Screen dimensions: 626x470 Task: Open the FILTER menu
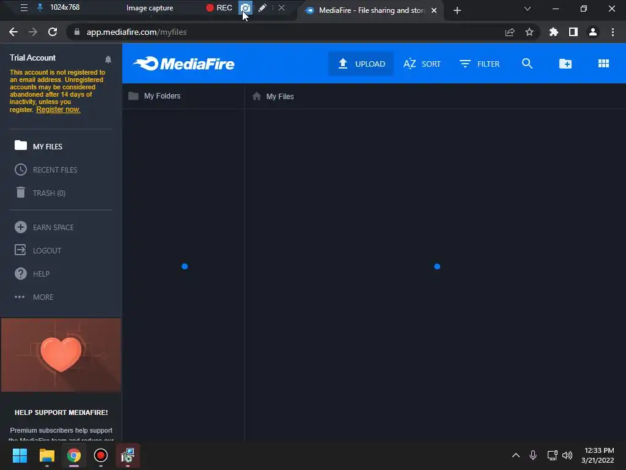click(479, 64)
